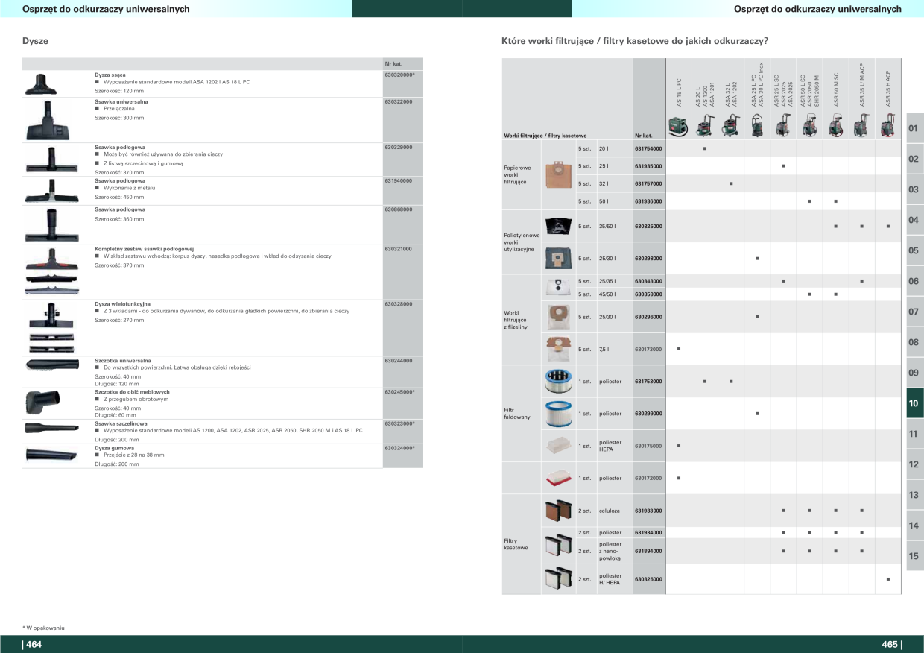Viewport: 924px width, 653px height.
Task: Click the ASR 50 L SC vacuum image
Action: click(809, 125)
